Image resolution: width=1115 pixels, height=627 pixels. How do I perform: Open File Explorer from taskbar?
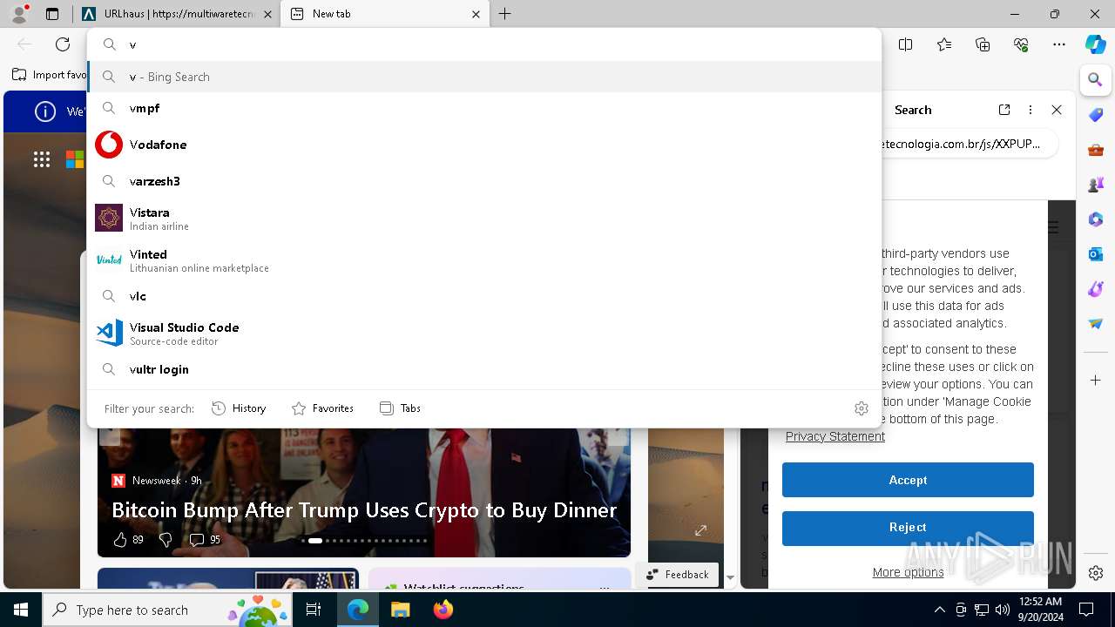pos(400,610)
